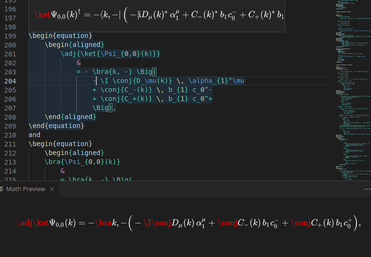371x257 pixels.
Task: Open the Math Preview panel more actions menu
Action: [367, 189]
